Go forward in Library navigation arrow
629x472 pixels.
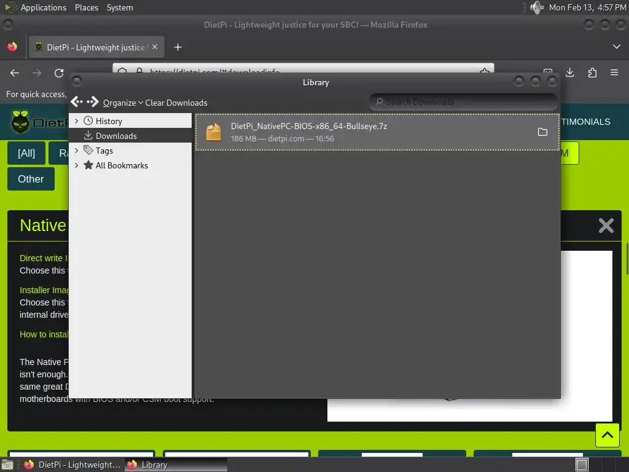point(93,102)
